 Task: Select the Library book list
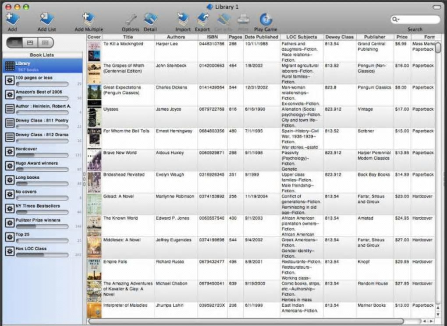(x=43, y=66)
